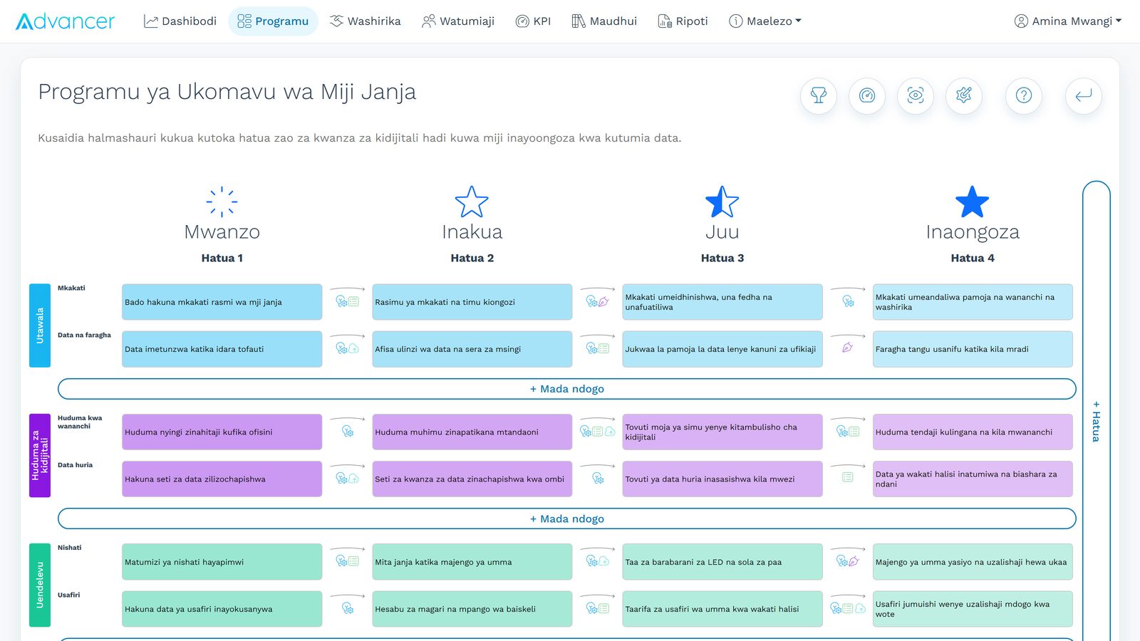
Task: Select the purple Huduma za kidijitali bar
Action: (x=40, y=455)
